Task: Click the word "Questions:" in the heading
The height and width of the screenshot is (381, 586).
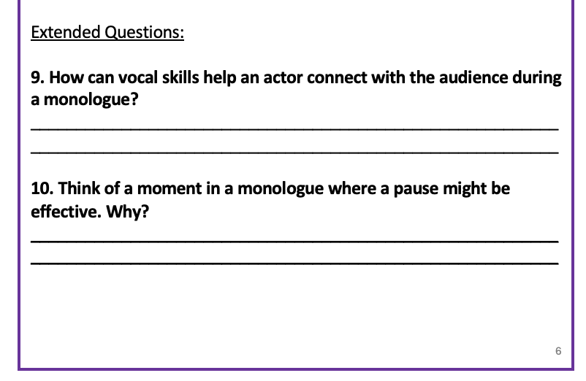Action: 144,32
